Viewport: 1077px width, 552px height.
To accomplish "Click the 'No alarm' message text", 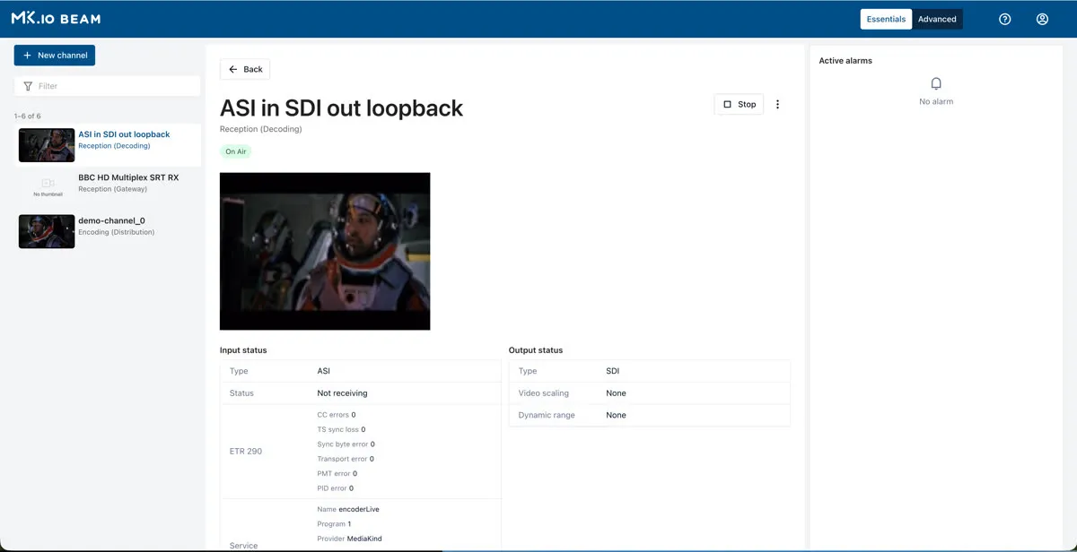I will (x=936, y=101).
